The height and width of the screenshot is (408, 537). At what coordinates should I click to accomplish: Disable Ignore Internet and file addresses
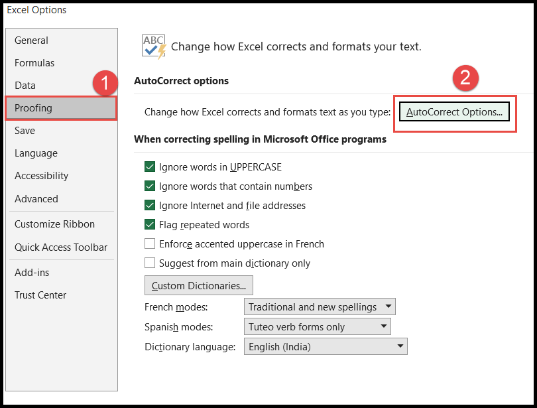pyautogui.click(x=150, y=206)
